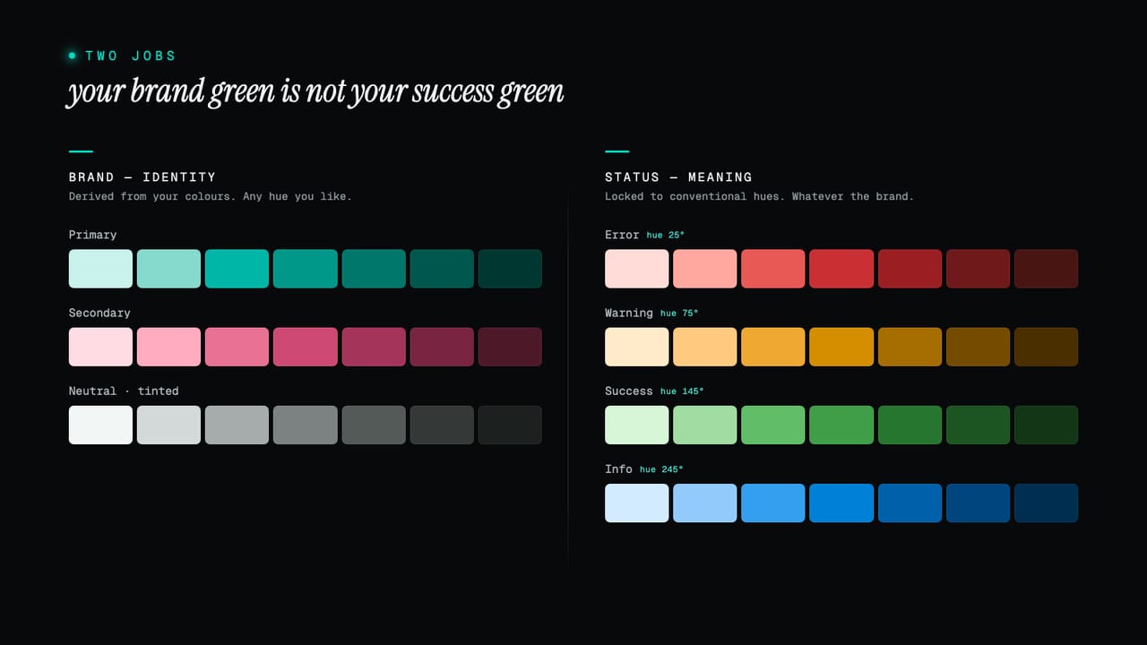Choose the third Success swatch, fresh green

772,425
